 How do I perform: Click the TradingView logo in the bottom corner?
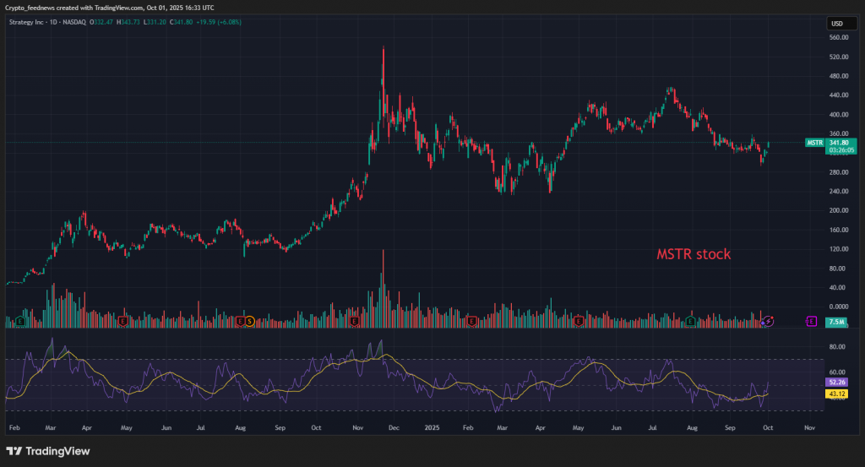click(48, 451)
